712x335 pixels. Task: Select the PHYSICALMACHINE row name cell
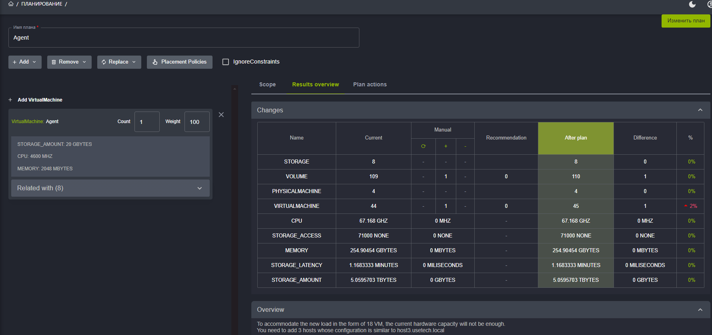pyautogui.click(x=297, y=191)
